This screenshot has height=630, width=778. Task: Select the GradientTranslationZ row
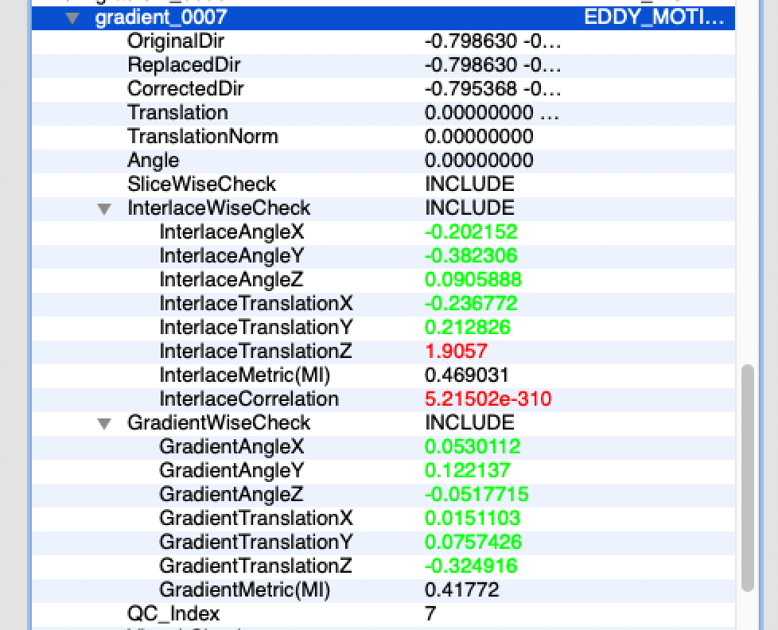(255, 566)
